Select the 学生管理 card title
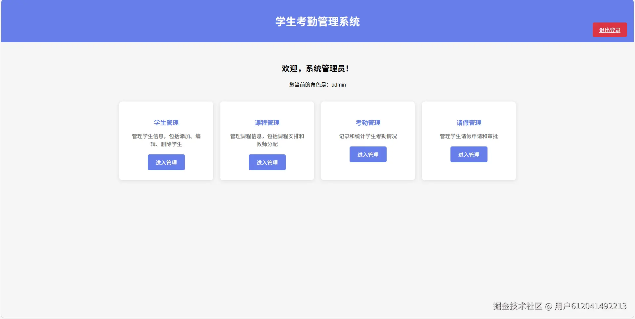Screen dimensions: 635x319 tap(166, 123)
